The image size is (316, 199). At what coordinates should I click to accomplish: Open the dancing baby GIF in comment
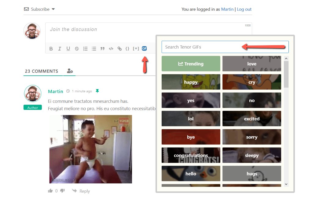91,149
